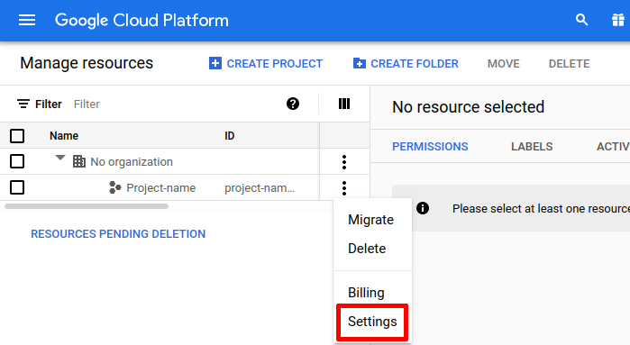This screenshot has width=630, height=345.
Task: Tick the No organization row checkbox
Action: (x=17, y=161)
